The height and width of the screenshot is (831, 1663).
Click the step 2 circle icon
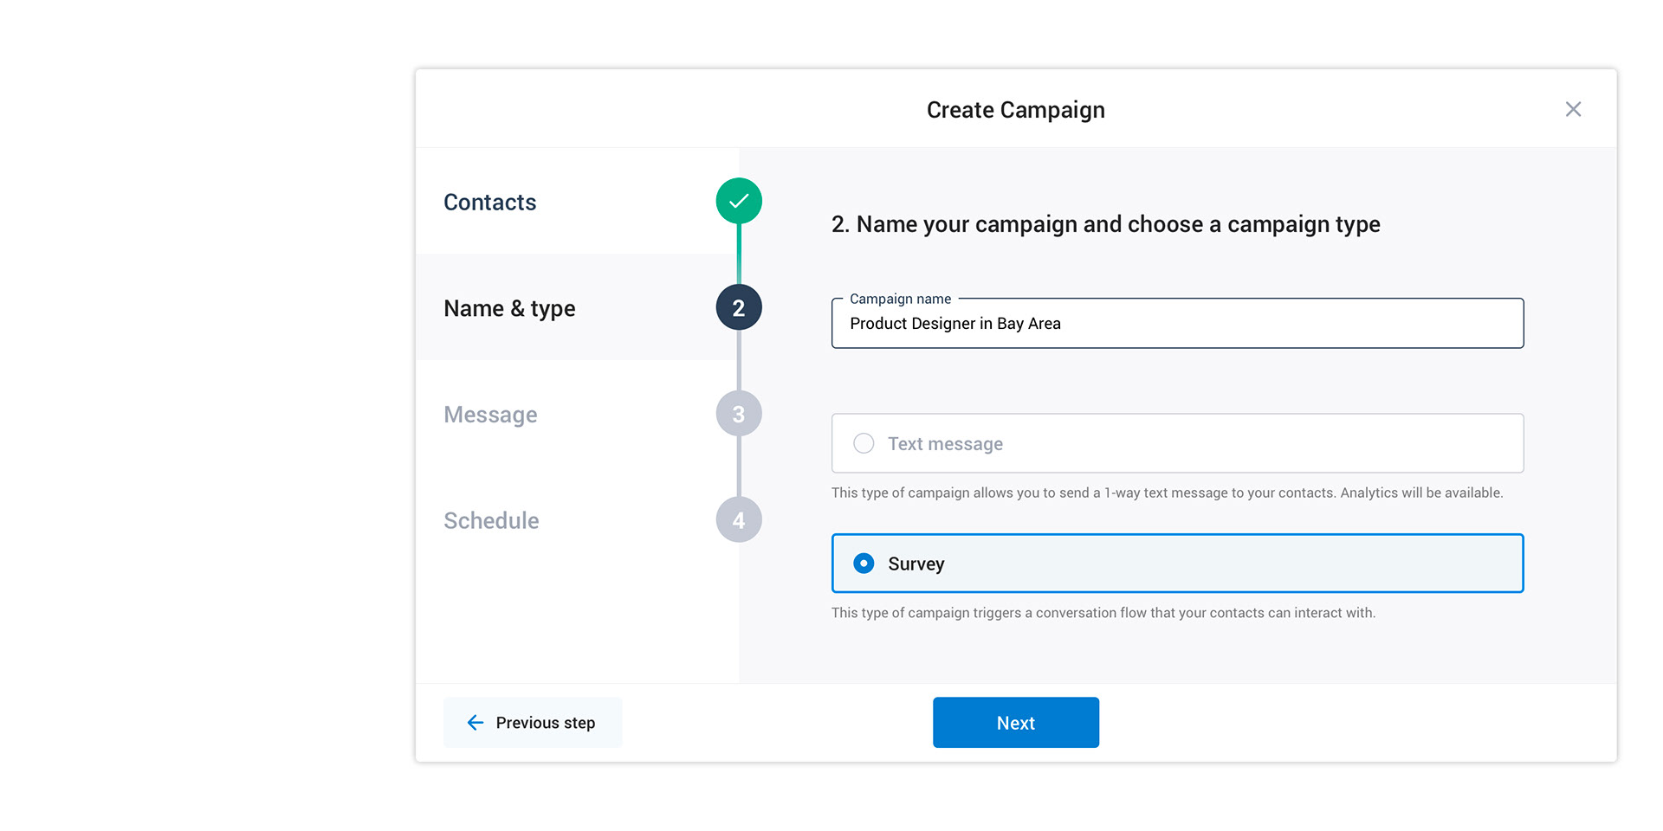point(739,307)
